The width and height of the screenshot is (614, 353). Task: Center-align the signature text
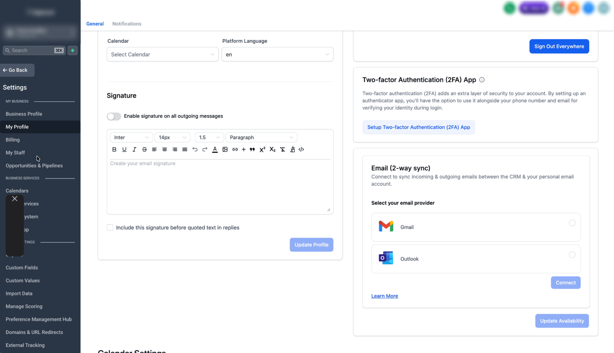[165, 149]
